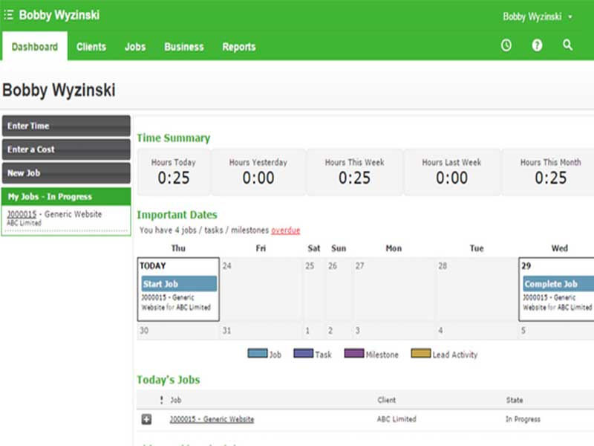The image size is (594, 446).
Task: Select the Hours Today summary tile
Action: click(174, 172)
